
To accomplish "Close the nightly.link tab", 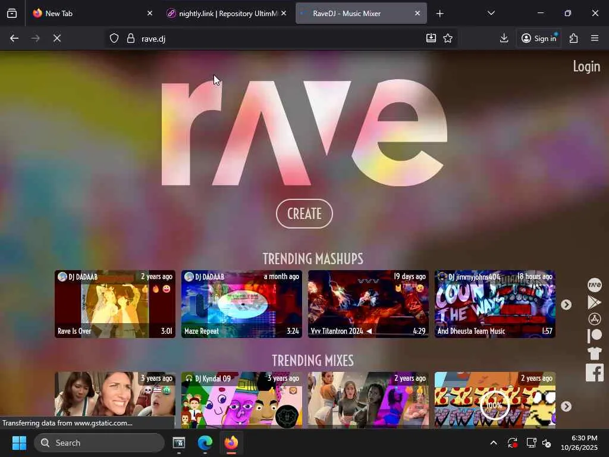I will click(284, 13).
